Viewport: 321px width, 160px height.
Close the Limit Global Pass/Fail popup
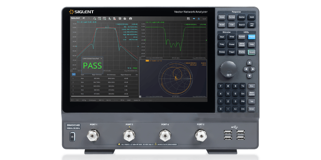[101, 58]
